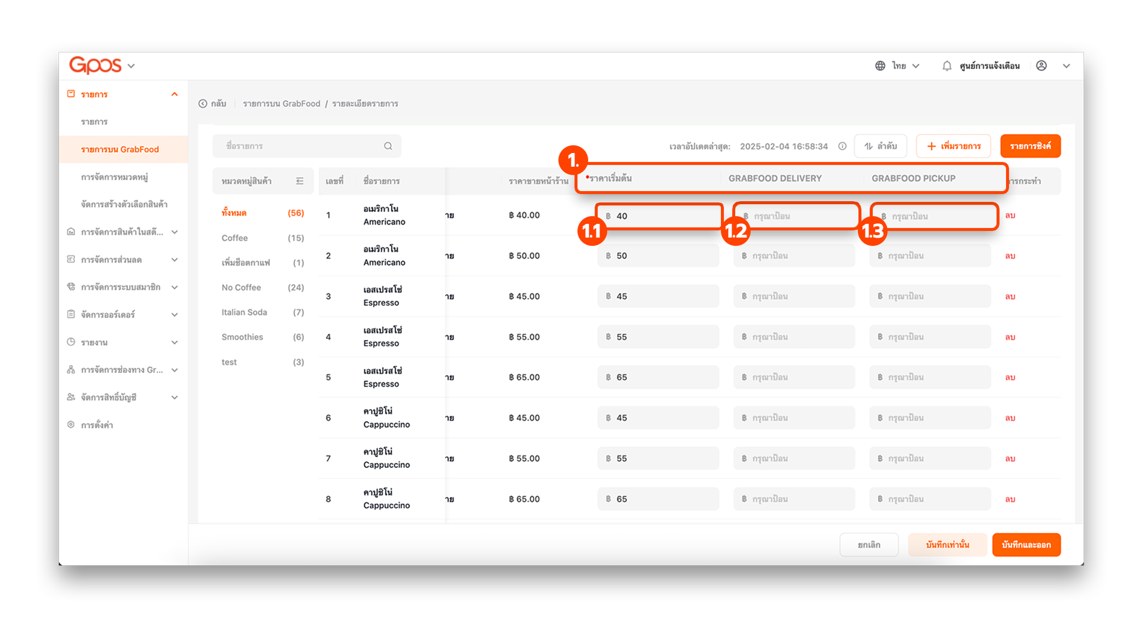Expand การจัดการระบบสมาชิก sidebar section
The image size is (1143, 643).
pos(174,287)
